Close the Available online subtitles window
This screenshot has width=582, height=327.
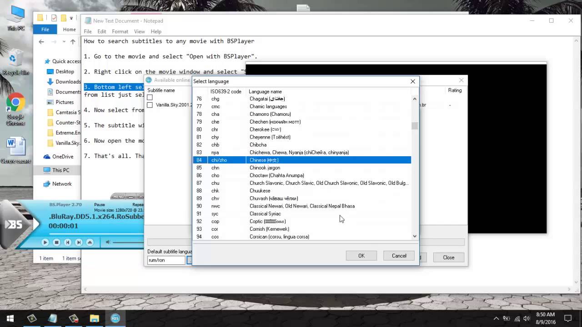click(461, 80)
